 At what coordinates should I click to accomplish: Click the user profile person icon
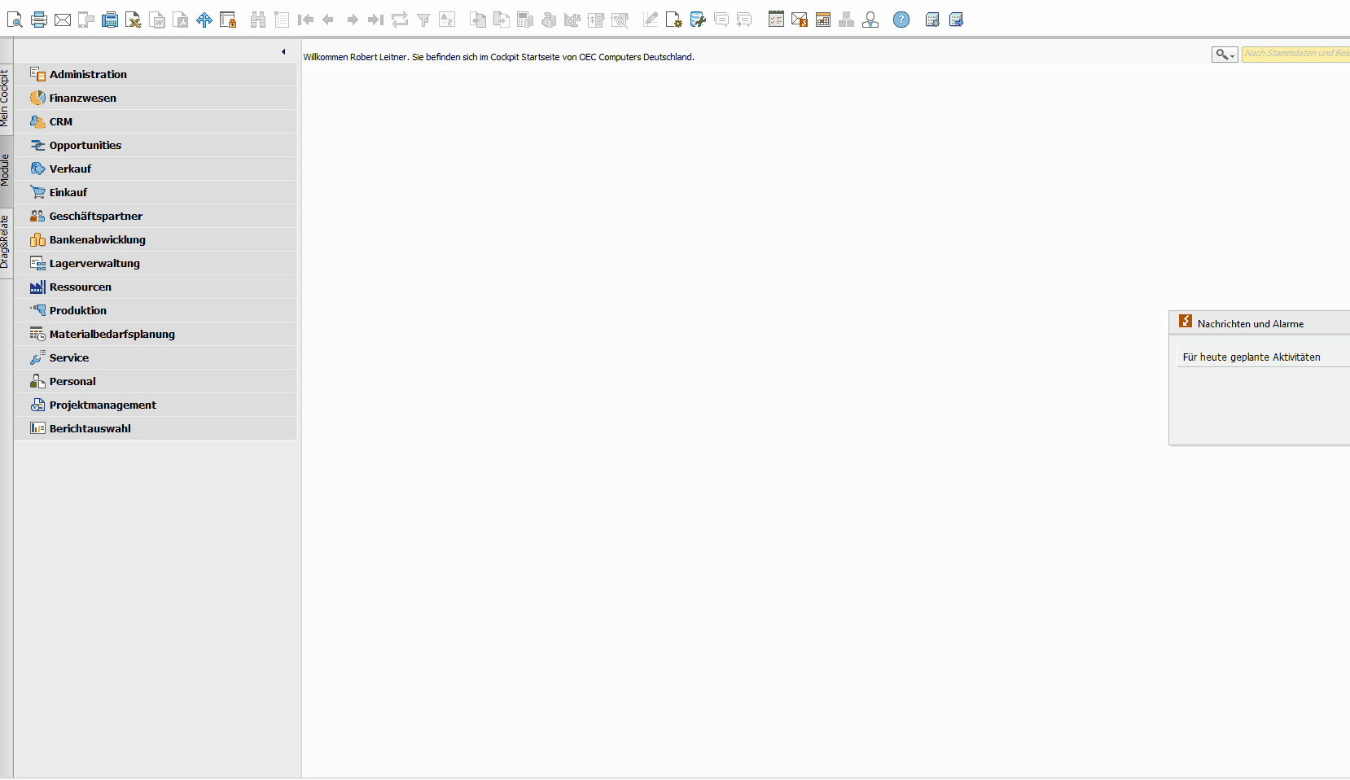point(870,20)
